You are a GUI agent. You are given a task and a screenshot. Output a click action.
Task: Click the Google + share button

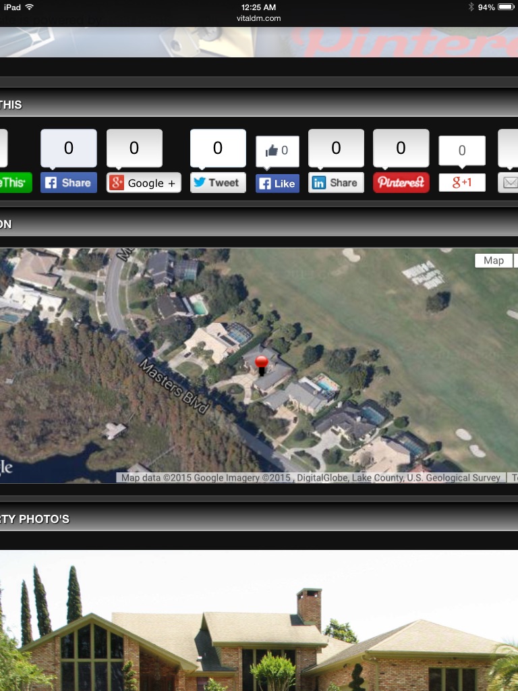click(144, 182)
